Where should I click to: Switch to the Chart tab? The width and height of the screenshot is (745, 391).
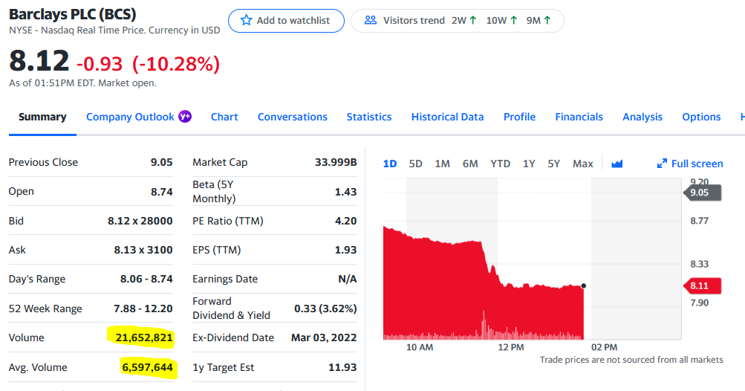click(x=224, y=117)
